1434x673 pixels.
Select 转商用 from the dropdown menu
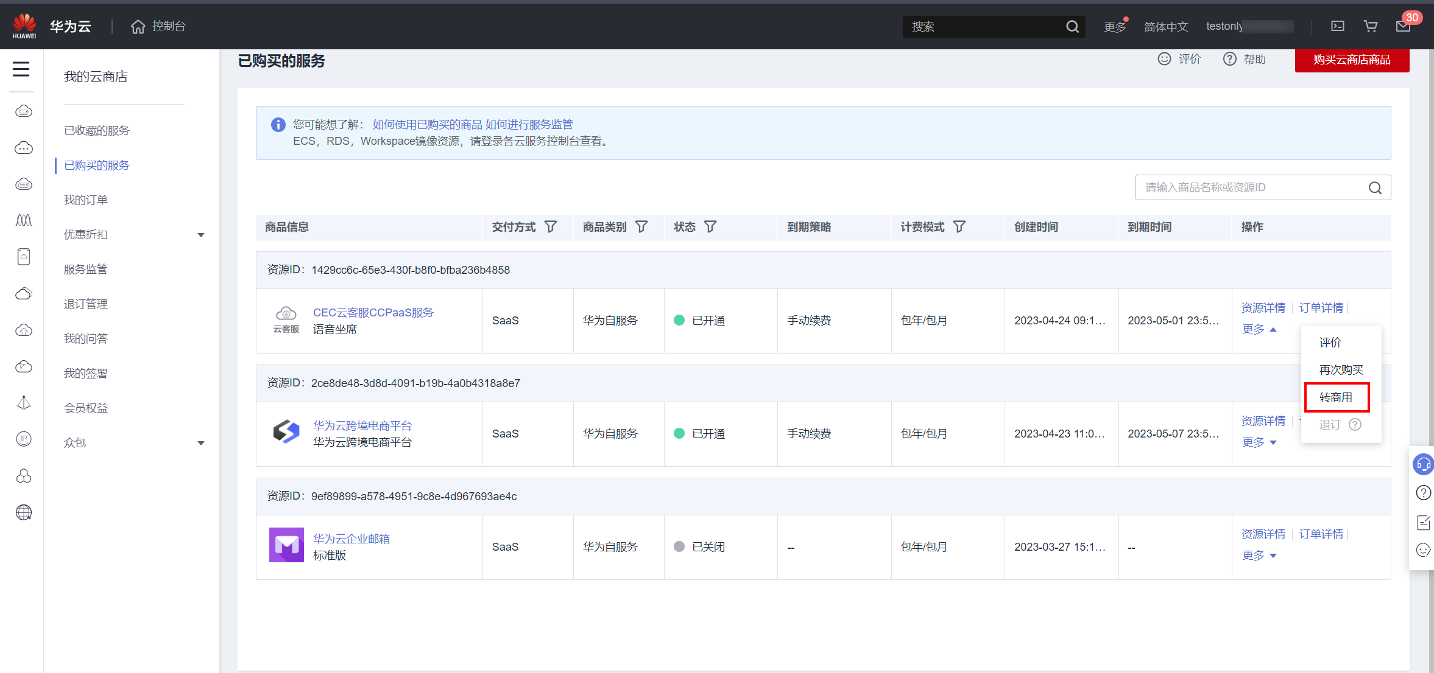pos(1336,397)
